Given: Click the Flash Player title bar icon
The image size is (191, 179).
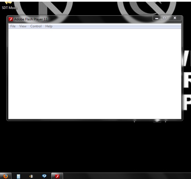Looking at the screenshot, I should (11, 19).
